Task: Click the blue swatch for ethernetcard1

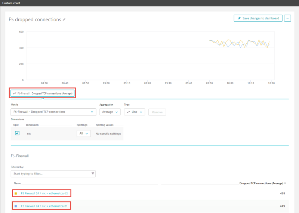Action: pyautogui.click(x=16, y=206)
